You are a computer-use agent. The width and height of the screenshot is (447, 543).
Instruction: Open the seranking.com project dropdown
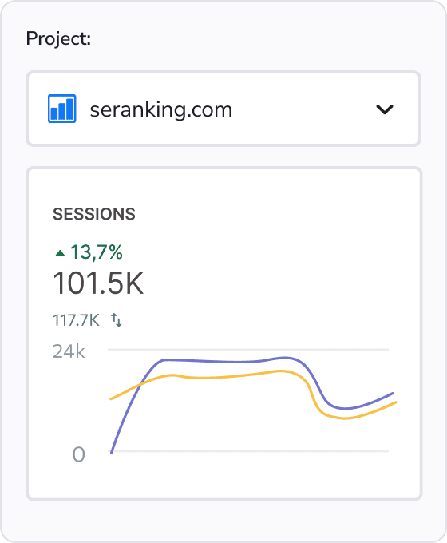pos(223,109)
